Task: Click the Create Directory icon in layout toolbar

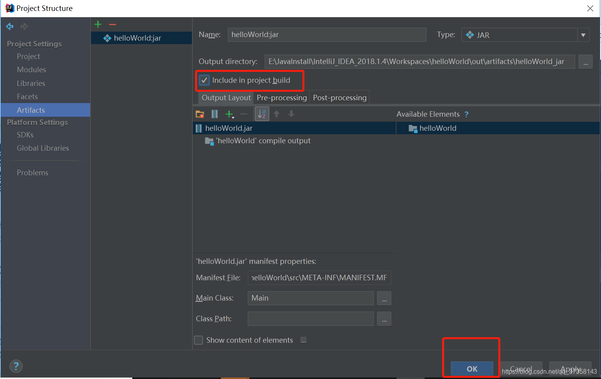Action: (200, 114)
